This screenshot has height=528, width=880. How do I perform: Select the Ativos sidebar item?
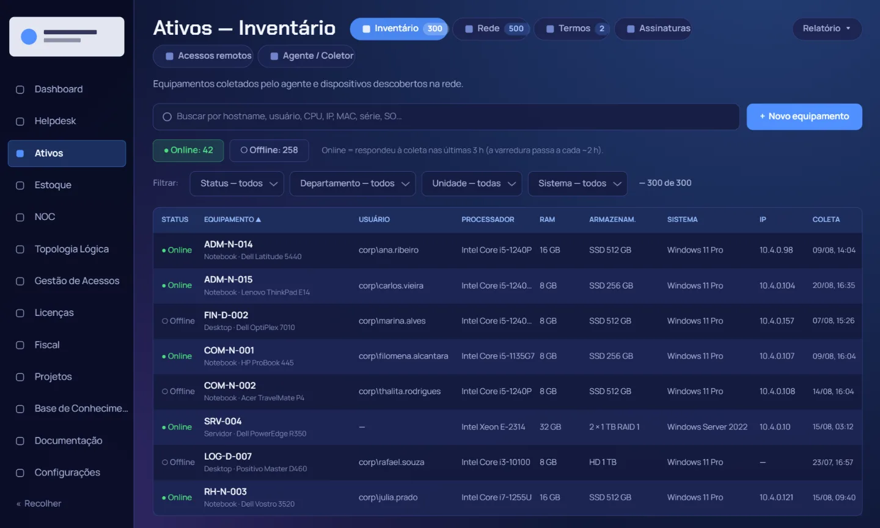point(67,153)
